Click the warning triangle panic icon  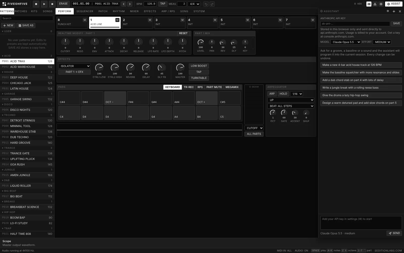click(x=375, y=4)
